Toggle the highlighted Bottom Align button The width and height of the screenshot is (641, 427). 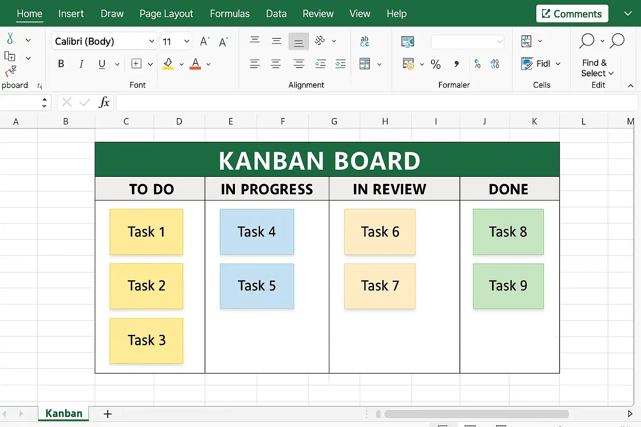(x=299, y=41)
